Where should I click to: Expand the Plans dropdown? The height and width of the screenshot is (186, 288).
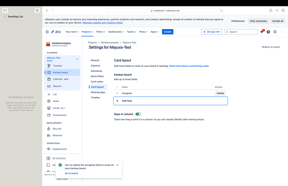coord(143,32)
